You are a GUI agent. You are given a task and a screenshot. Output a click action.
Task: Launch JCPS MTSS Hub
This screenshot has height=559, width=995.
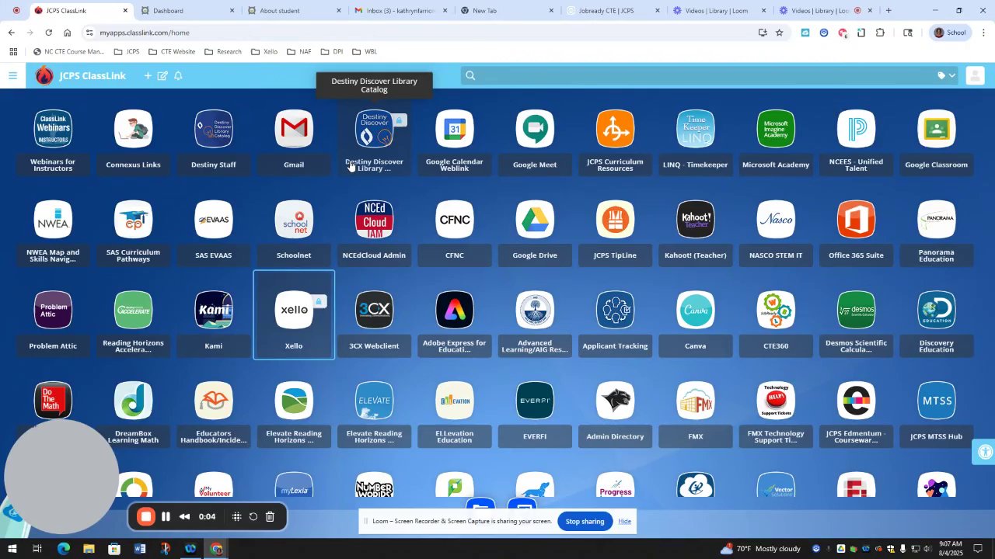click(937, 413)
